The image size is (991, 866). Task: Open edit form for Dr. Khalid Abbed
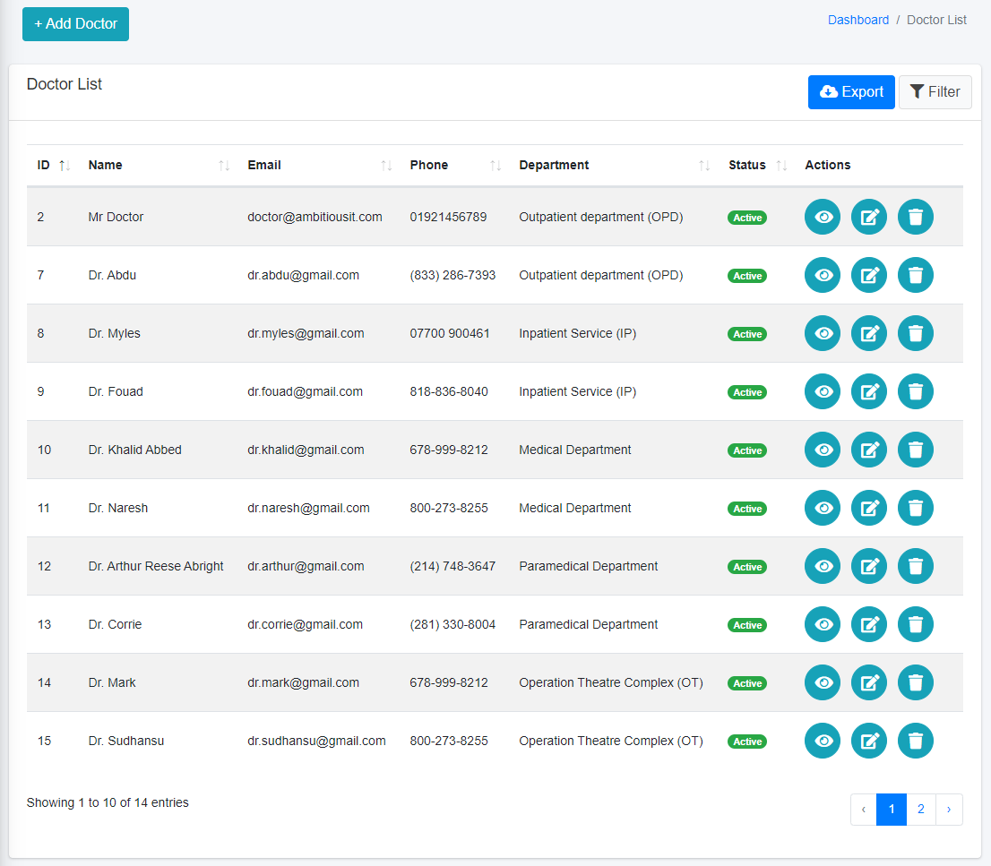[868, 450]
